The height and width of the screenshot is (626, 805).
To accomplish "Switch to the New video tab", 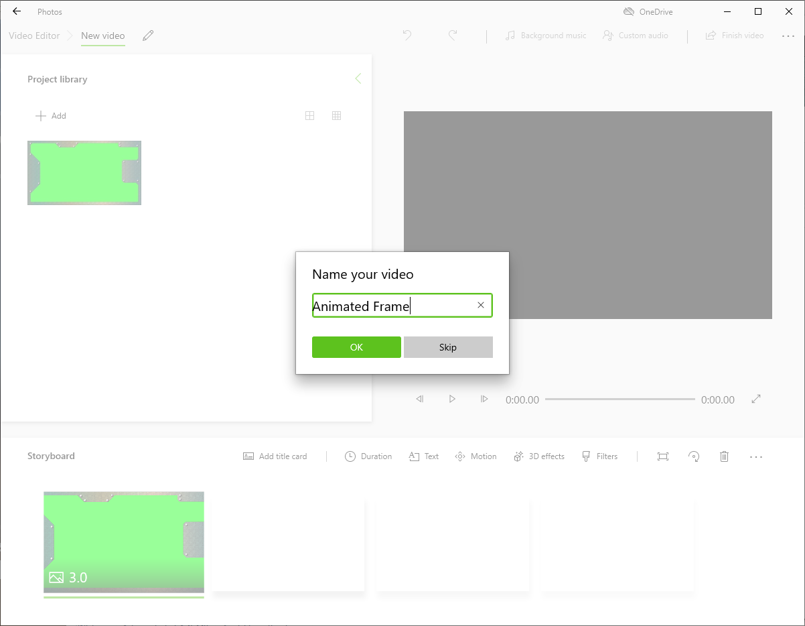I will tap(102, 36).
